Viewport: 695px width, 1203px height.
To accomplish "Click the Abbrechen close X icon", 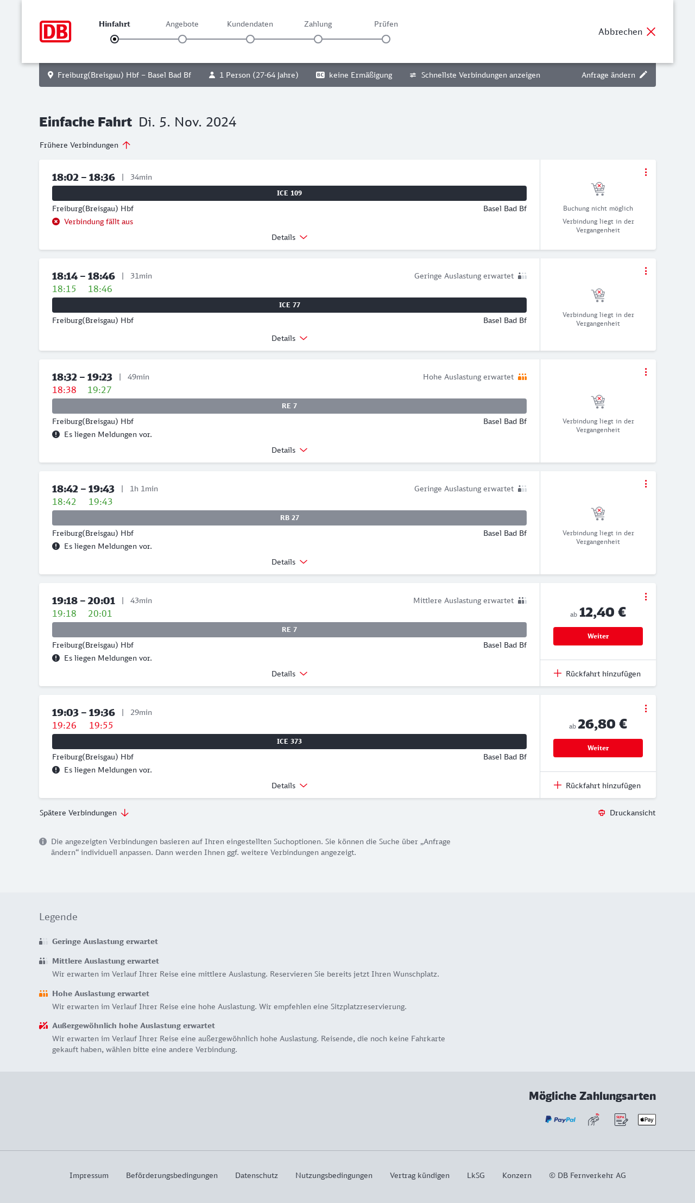I will click(x=651, y=31).
